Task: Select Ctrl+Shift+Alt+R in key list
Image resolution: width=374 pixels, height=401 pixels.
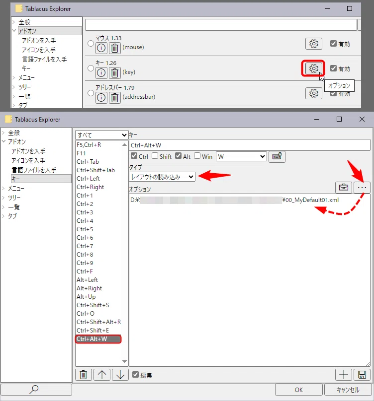Action: tap(98, 322)
